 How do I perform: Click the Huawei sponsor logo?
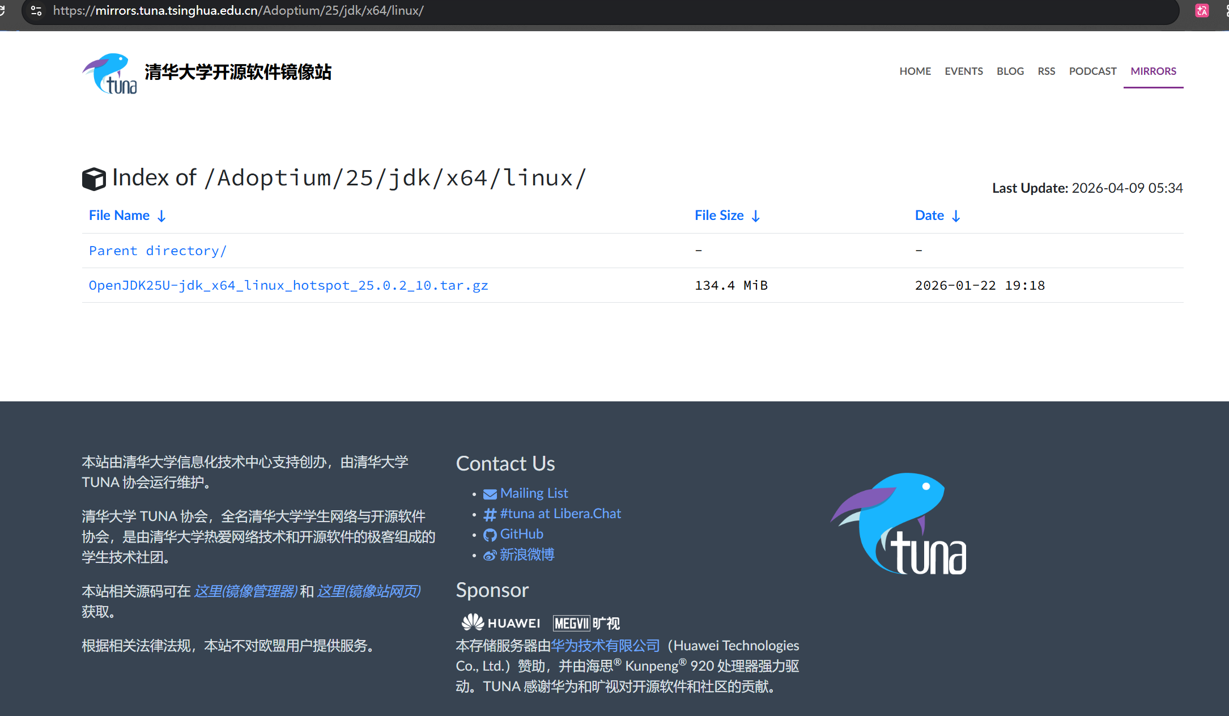pos(501,623)
